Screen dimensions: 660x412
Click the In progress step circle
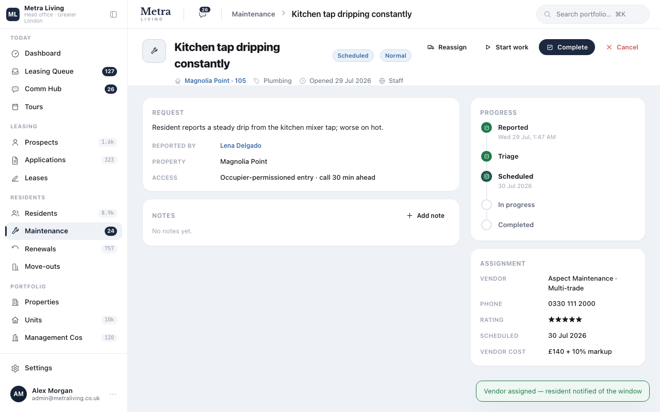pyautogui.click(x=486, y=205)
